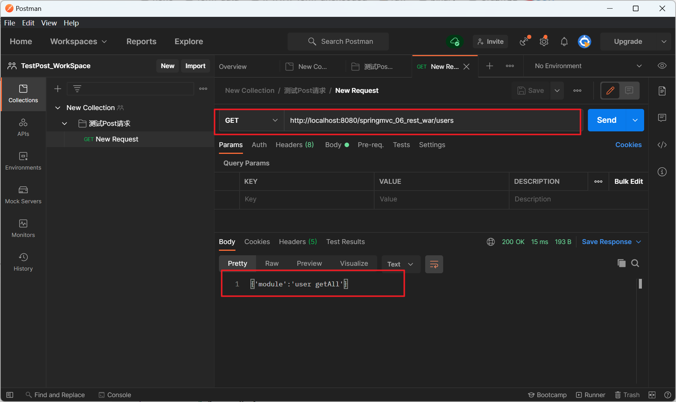Open the comments icon in right sidebar
Viewport: 676px width, 402px height.
coord(662,118)
